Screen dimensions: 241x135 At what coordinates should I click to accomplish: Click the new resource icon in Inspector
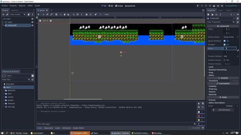208,15
